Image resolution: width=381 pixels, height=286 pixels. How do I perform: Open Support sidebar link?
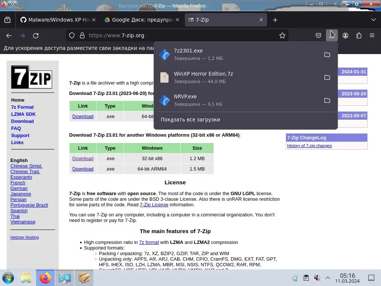tap(20, 135)
